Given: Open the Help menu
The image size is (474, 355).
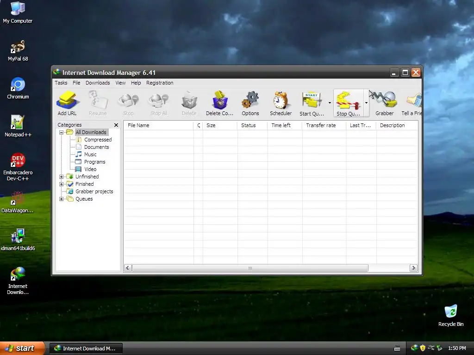Looking at the screenshot, I should coord(136,83).
